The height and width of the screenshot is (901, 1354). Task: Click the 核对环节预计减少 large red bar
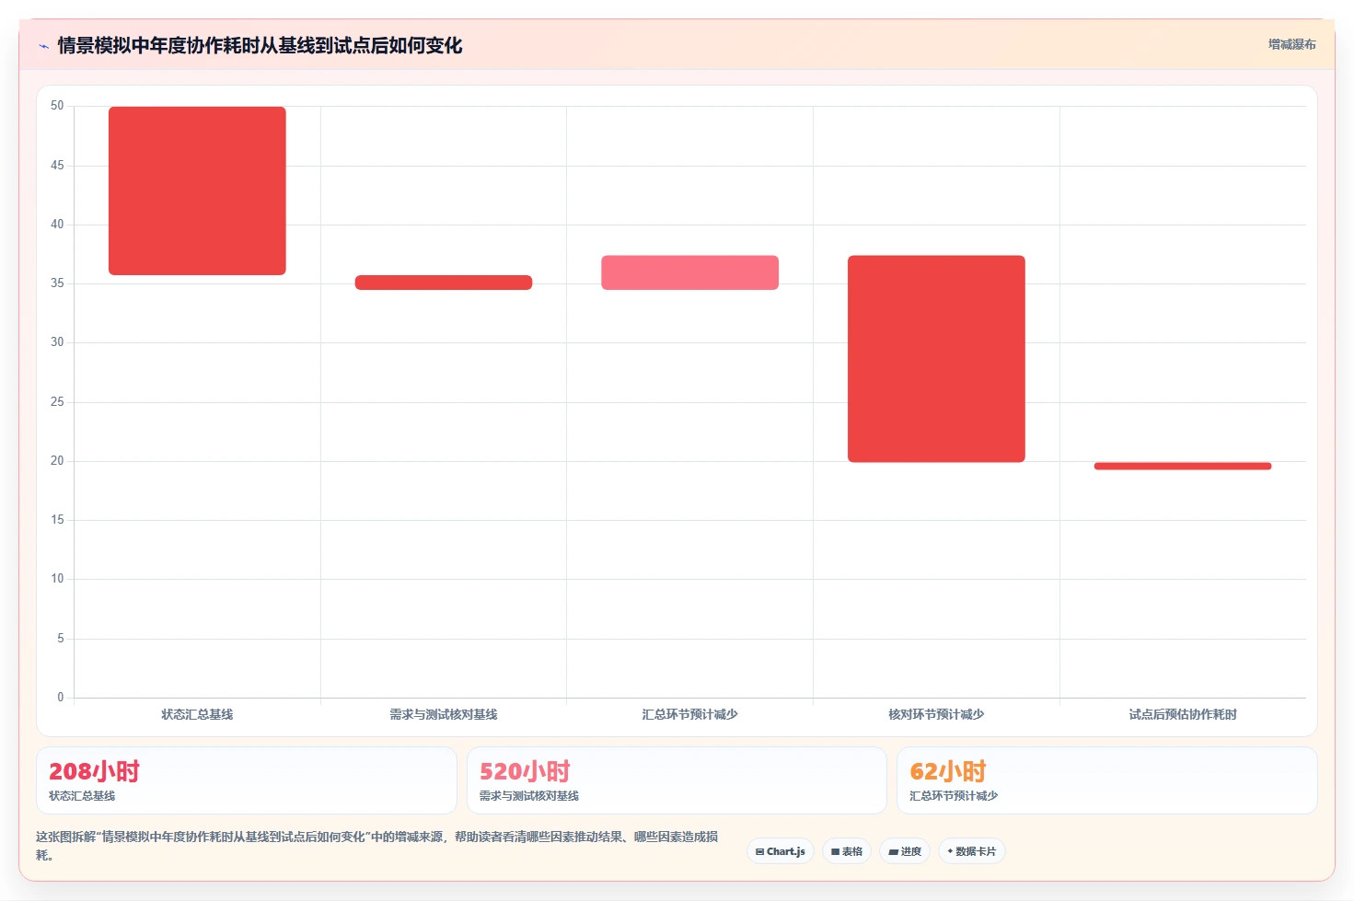(x=936, y=359)
